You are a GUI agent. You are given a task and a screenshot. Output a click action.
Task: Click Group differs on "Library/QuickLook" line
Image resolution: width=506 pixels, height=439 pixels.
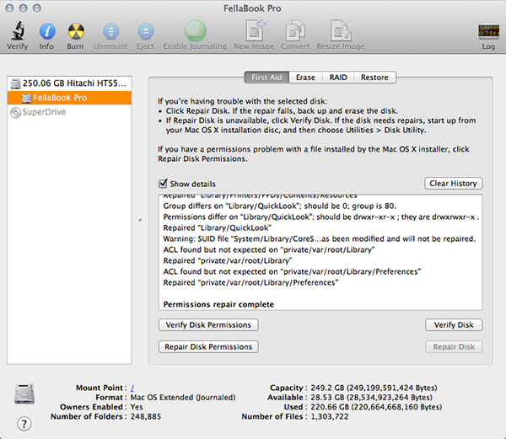(x=279, y=206)
